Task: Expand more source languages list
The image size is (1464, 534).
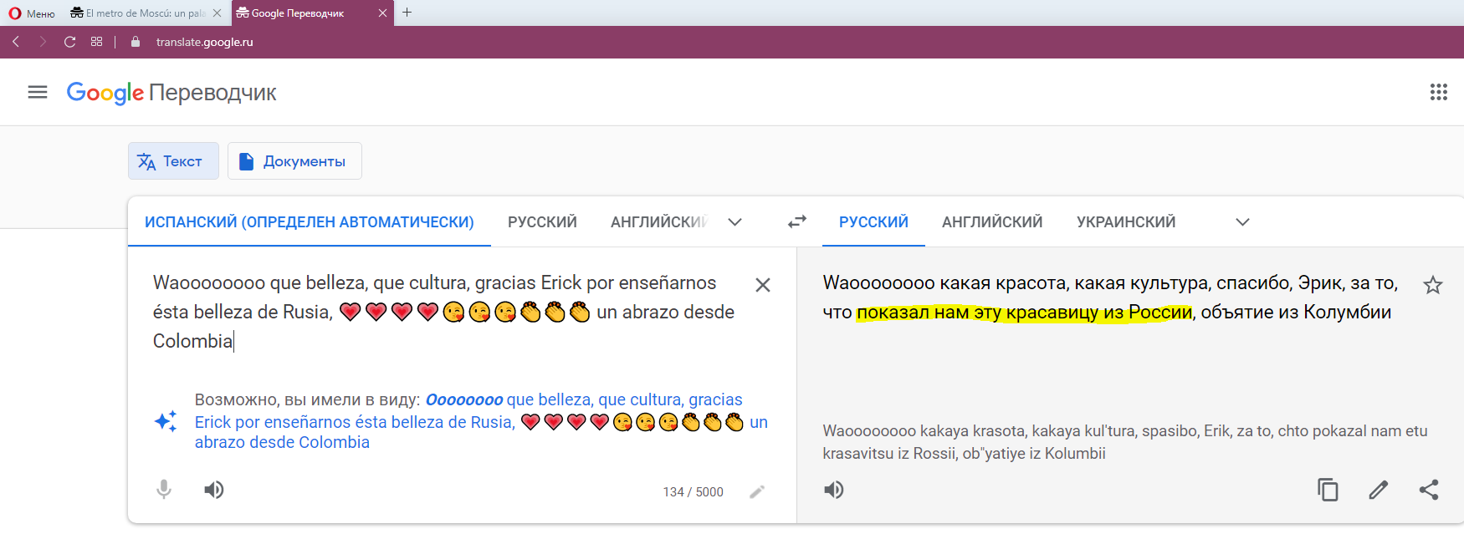Action: pos(735,222)
